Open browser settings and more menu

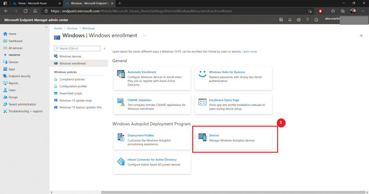(x=363, y=11)
